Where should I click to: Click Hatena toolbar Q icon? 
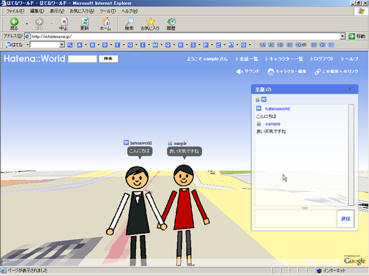tap(168, 45)
